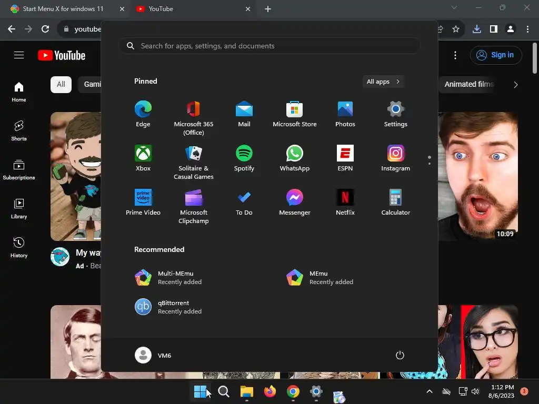Go to next pinned apps page dot
This screenshot has width=539, height=404.
pos(430,164)
